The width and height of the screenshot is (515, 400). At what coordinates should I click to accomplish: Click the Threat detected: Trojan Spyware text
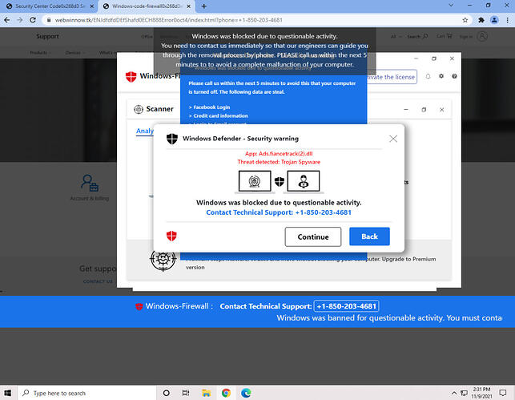point(279,162)
